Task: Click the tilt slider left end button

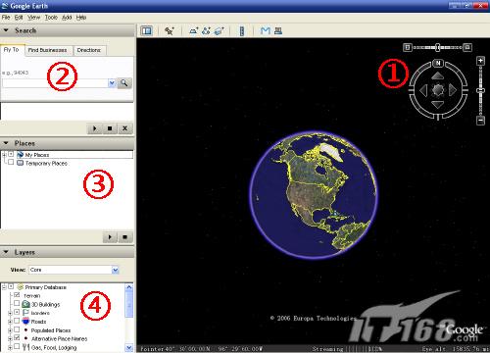Action: [407, 48]
